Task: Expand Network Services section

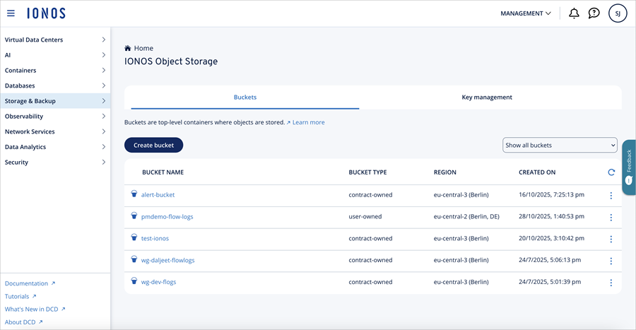Action: click(55, 131)
